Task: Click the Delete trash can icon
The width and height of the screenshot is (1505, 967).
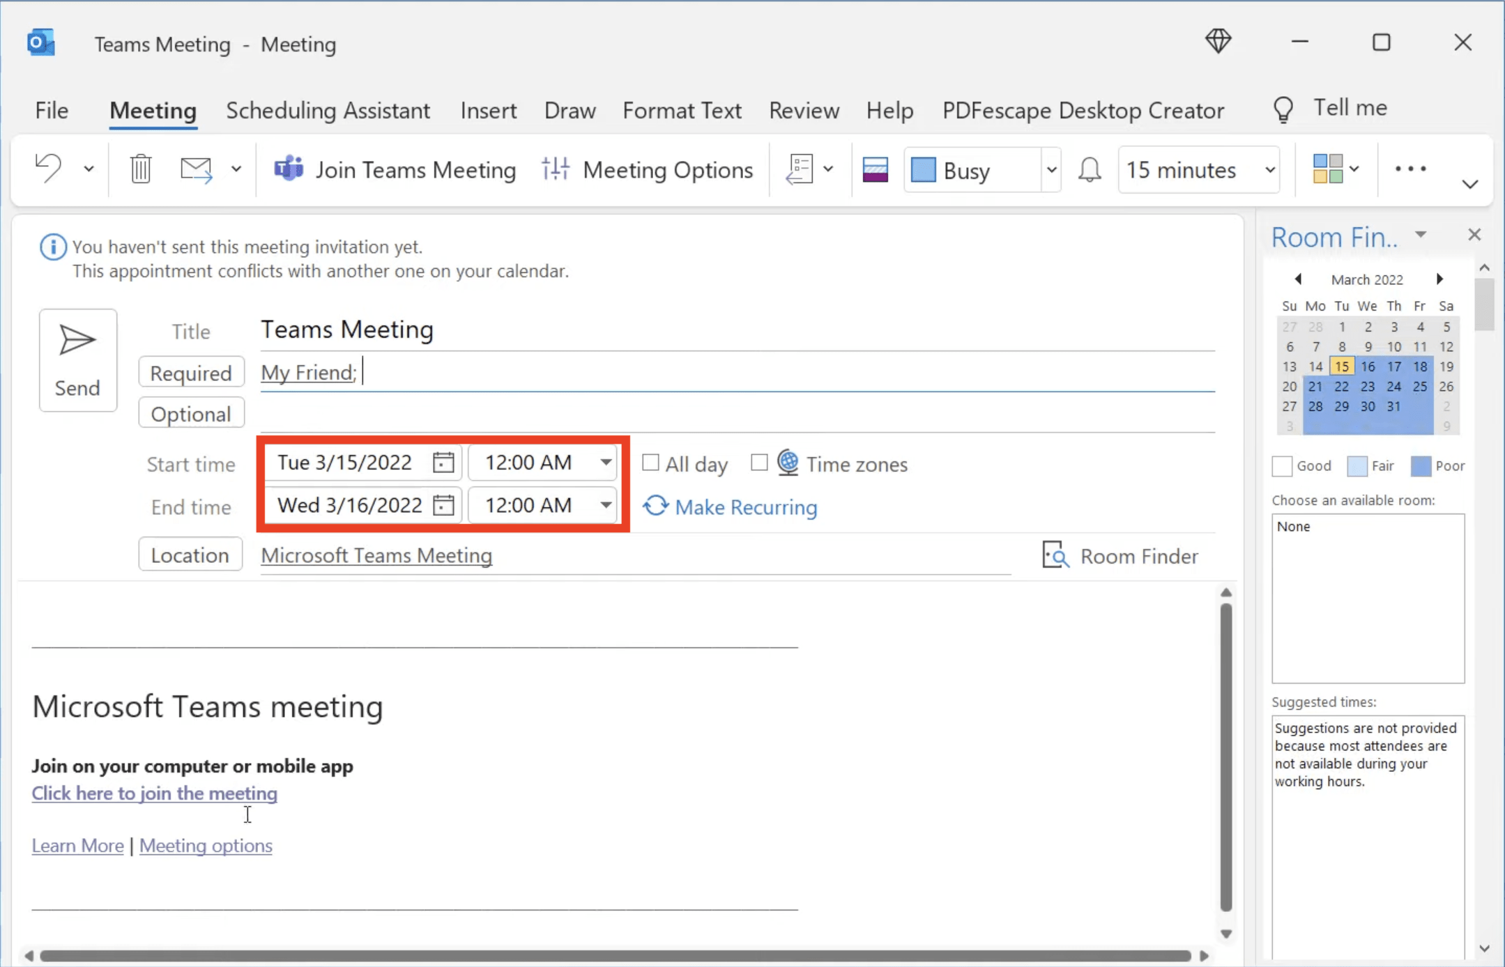Action: (x=141, y=169)
